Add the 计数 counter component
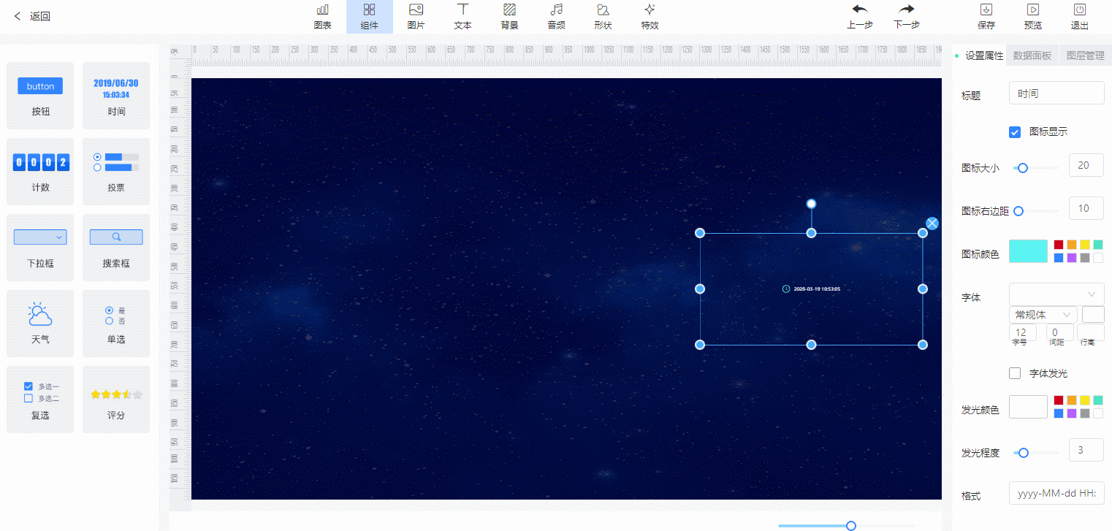Image resolution: width=1112 pixels, height=531 pixels. [40, 172]
